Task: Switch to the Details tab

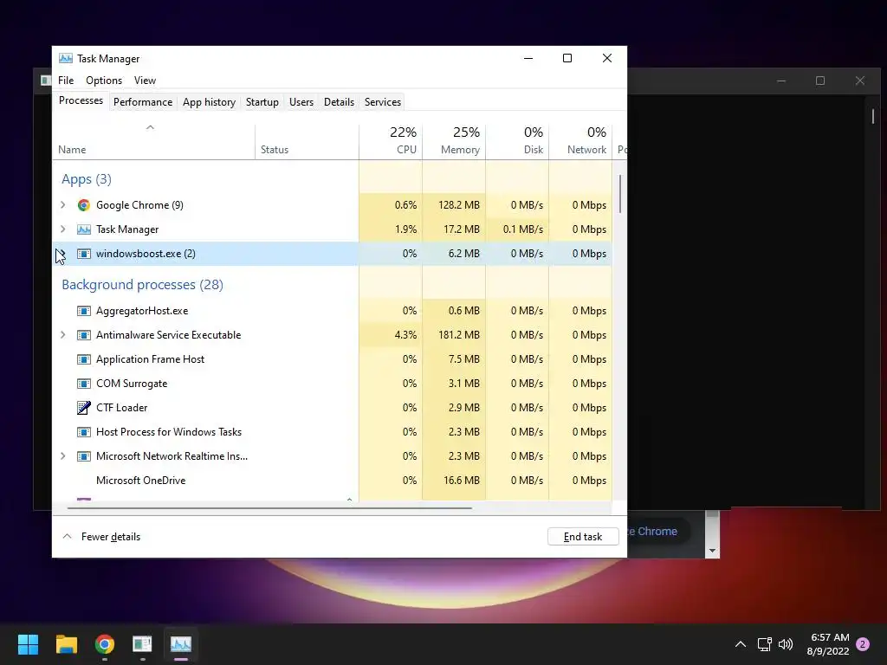Action: (339, 102)
